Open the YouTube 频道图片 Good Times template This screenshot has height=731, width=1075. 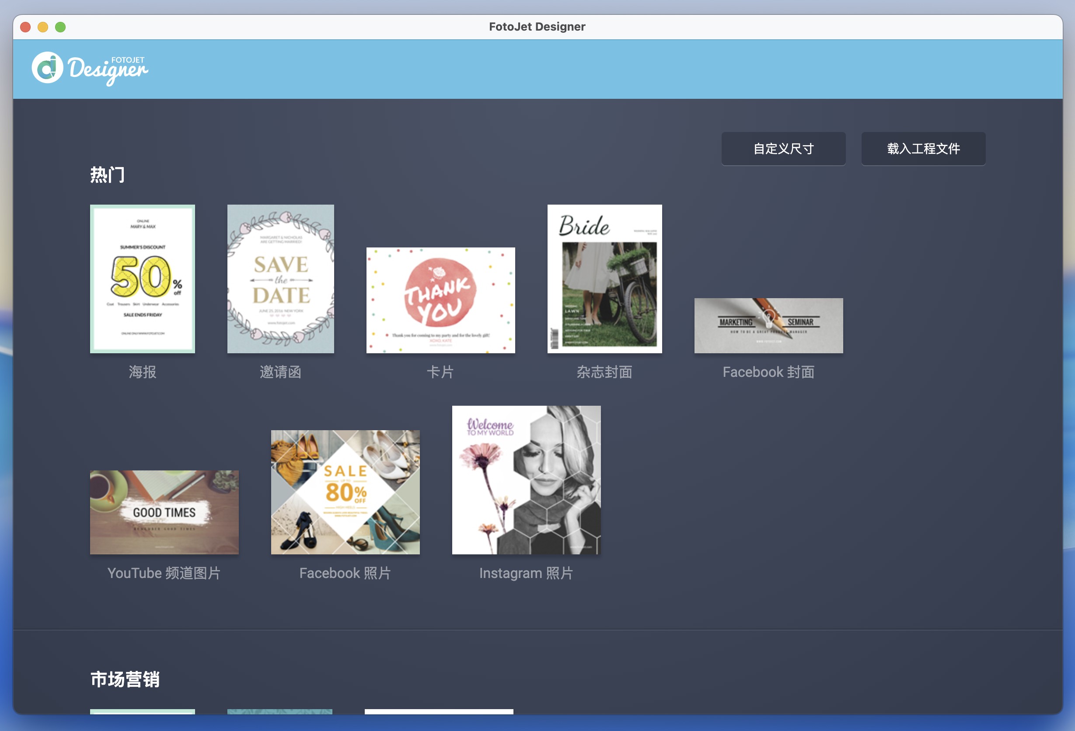(x=164, y=512)
